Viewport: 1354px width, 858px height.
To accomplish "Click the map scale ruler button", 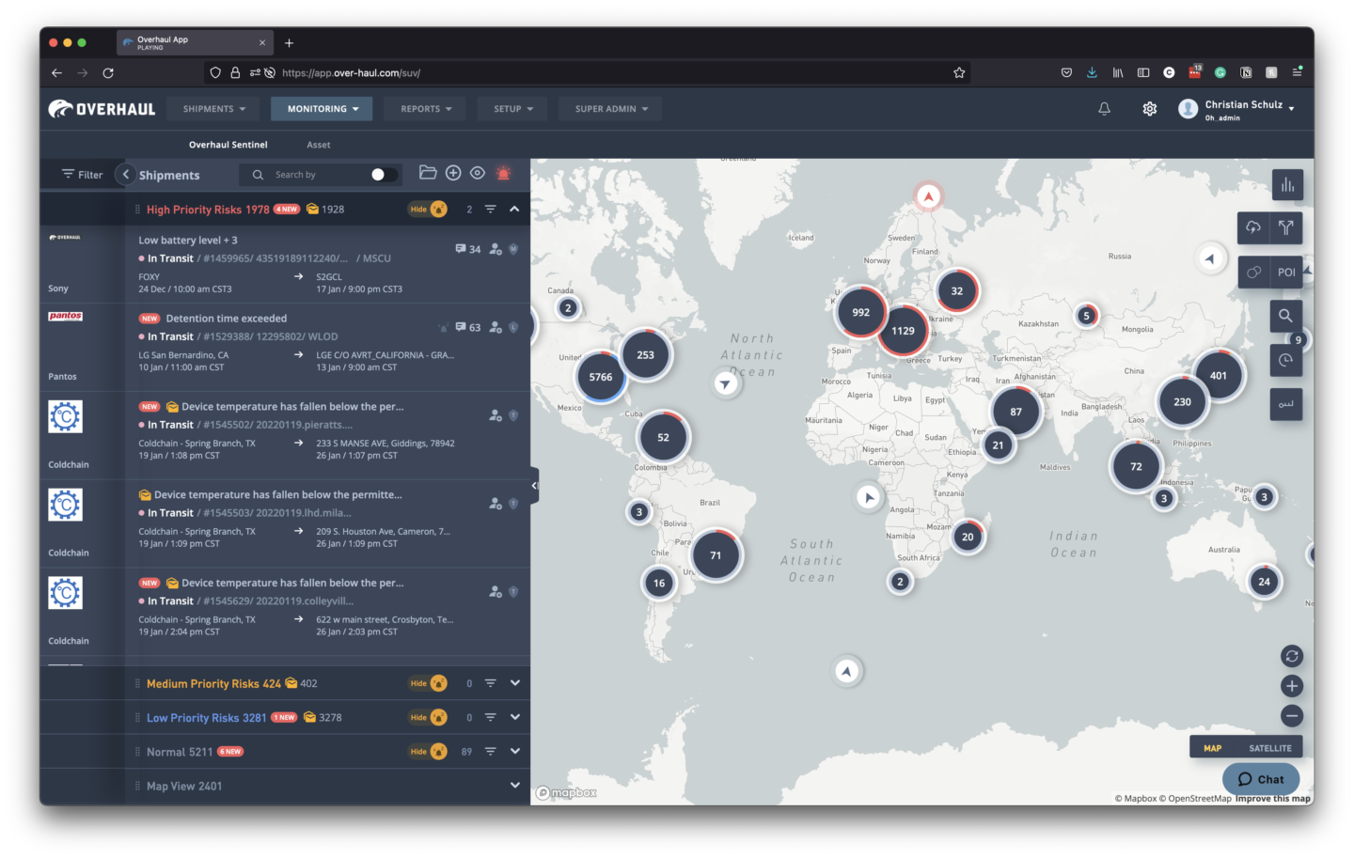I will pos(1285,404).
